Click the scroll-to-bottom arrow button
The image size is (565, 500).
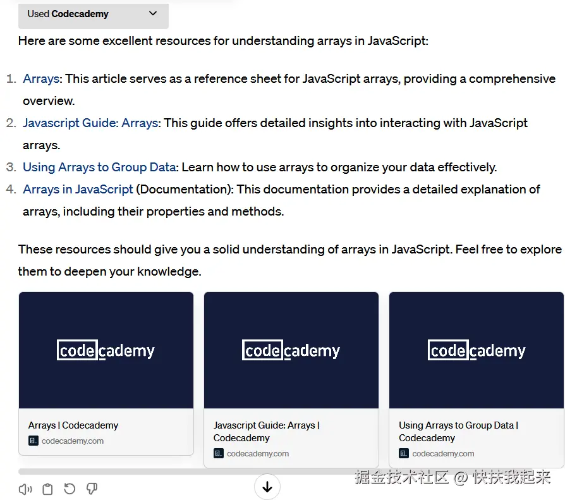(x=267, y=487)
